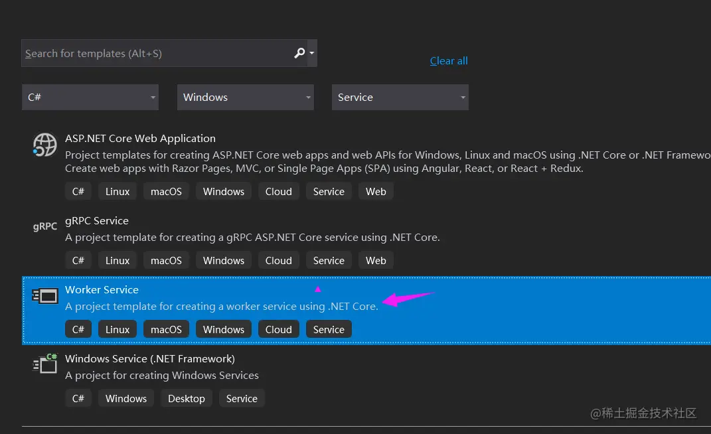Image resolution: width=711 pixels, height=434 pixels.
Task: Select the Worker Service template title
Action: [102, 290]
